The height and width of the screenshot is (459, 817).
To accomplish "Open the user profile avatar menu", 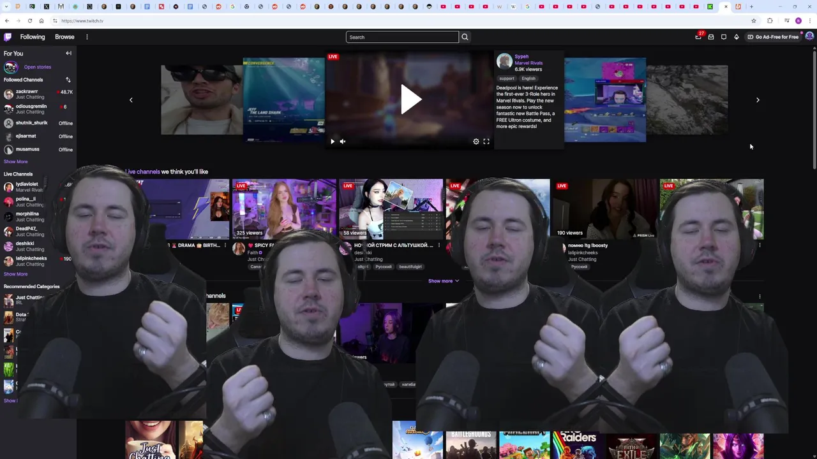I will click(x=809, y=36).
